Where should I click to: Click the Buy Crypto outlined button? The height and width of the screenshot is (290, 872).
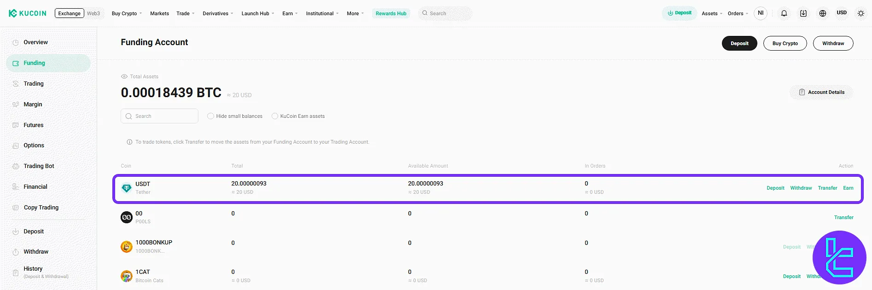[785, 43]
